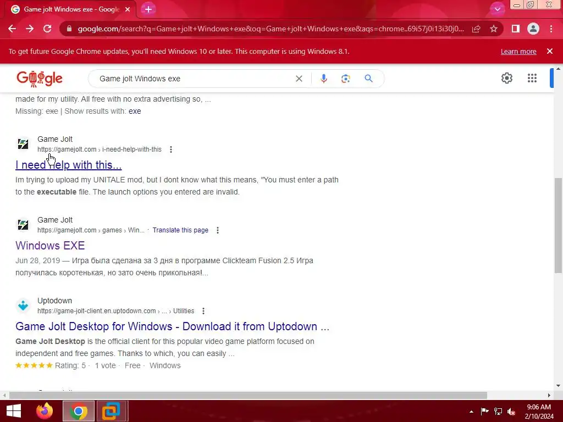
Task: Reload the current page
Action: coord(47,29)
